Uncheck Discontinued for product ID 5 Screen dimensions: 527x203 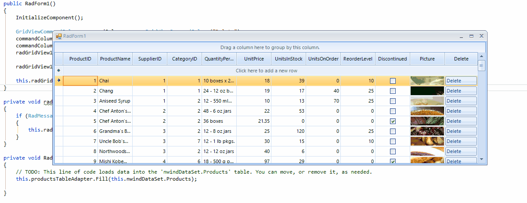coord(393,121)
